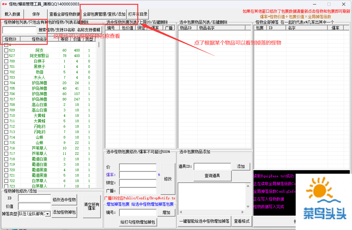The image size is (352, 230).
Task: Select 蜀道白猿 row with ID 718
Action: pos(49,159)
